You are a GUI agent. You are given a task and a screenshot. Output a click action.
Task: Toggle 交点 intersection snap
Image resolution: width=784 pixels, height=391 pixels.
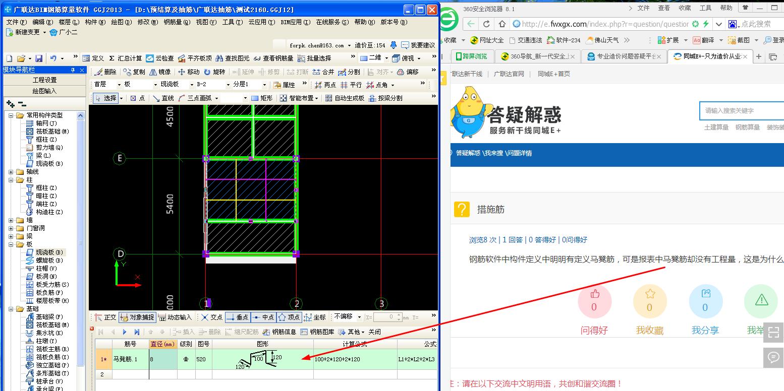click(212, 317)
